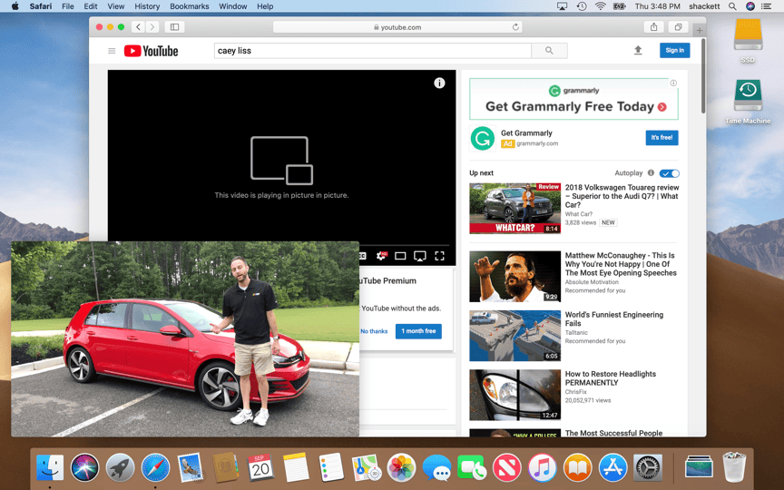Toggle the Autoplay switch off
Viewport: 784px width, 490px height.
click(x=669, y=173)
